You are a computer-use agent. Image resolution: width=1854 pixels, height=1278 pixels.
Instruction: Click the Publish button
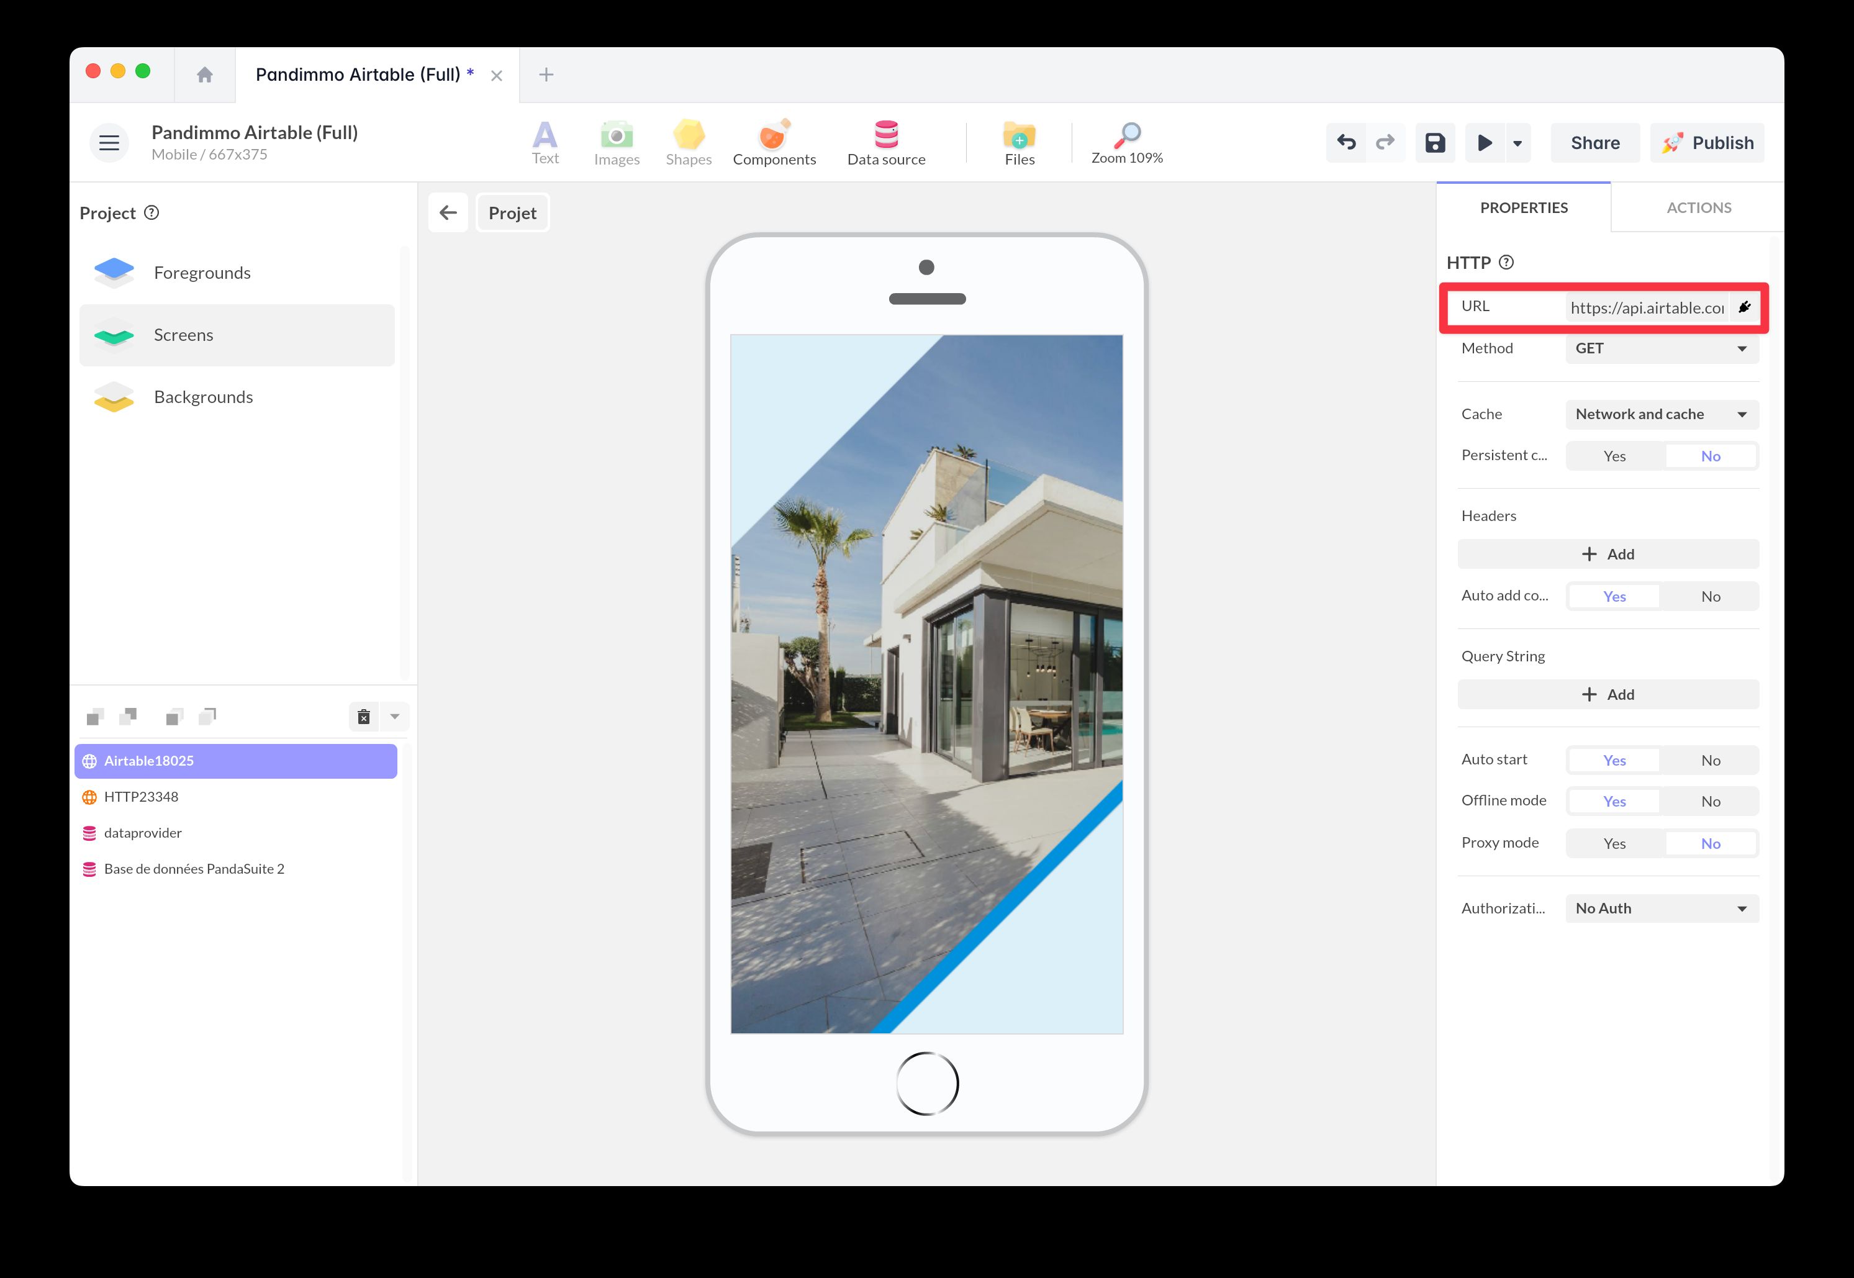coord(1707,143)
